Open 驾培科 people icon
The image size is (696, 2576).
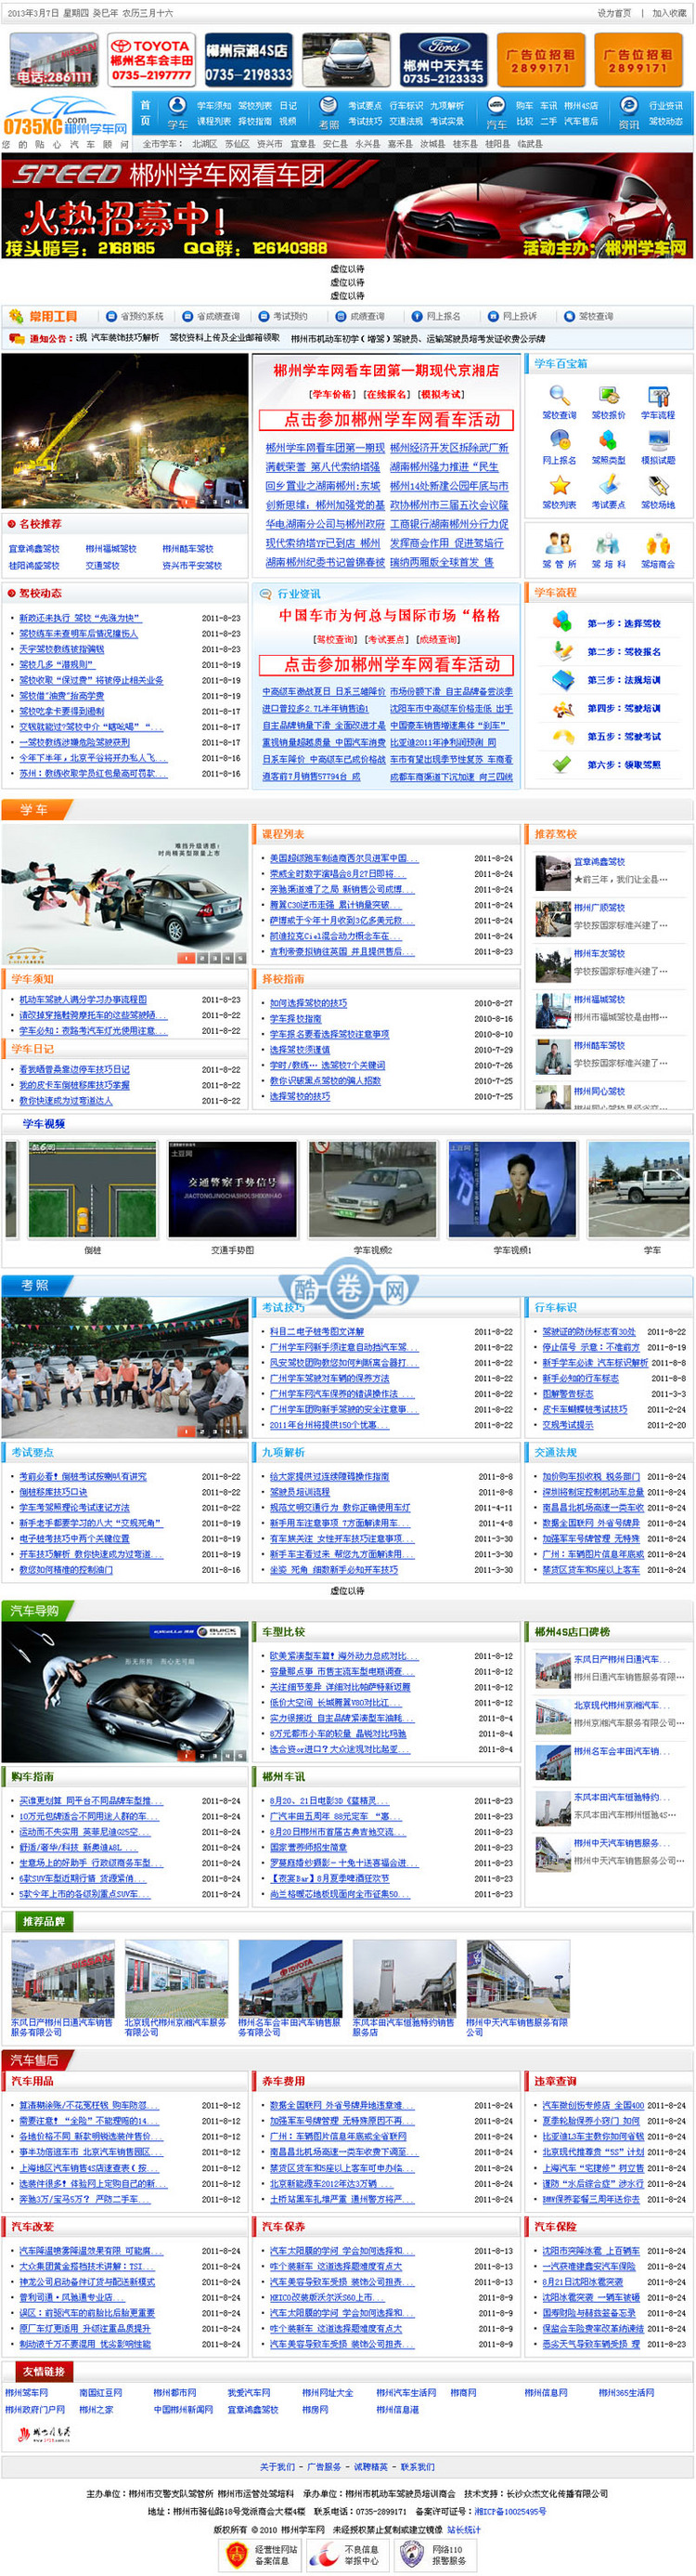click(608, 544)
